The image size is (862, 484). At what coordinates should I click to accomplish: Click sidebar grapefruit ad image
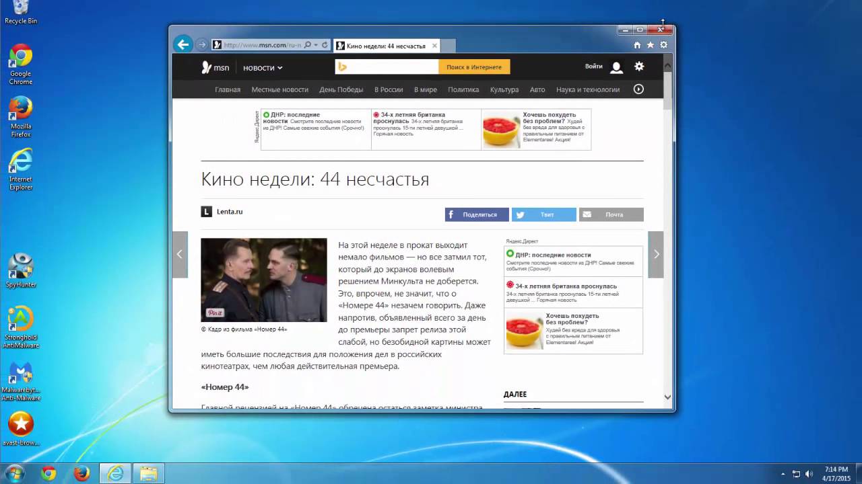[525, 331]
